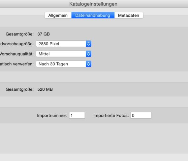Screen dimensions: 188x161
Task: Click the Gesamtgröße label beside 520 MB
Action: [20, 89]
